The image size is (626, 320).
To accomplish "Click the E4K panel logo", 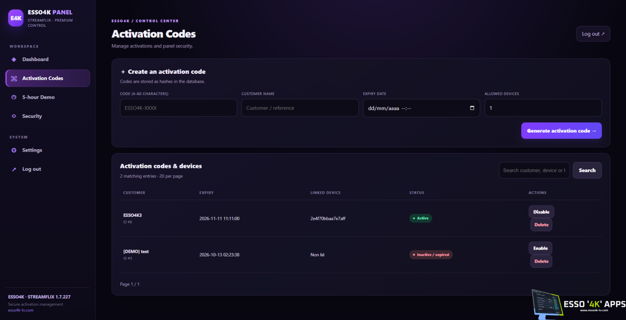I will pyautogui.click(x=16, y=18).
